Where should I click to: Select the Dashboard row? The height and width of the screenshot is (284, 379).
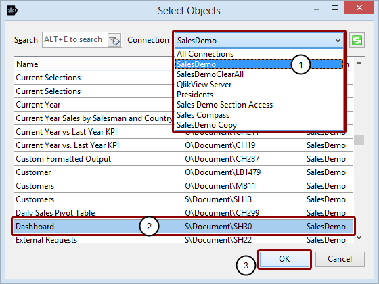pyautogui.click(x=183, y=227)
